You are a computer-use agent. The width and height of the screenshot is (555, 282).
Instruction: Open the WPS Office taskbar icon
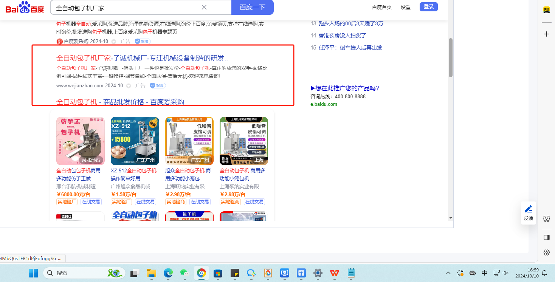pyautogui.click(x=335, y=273)
